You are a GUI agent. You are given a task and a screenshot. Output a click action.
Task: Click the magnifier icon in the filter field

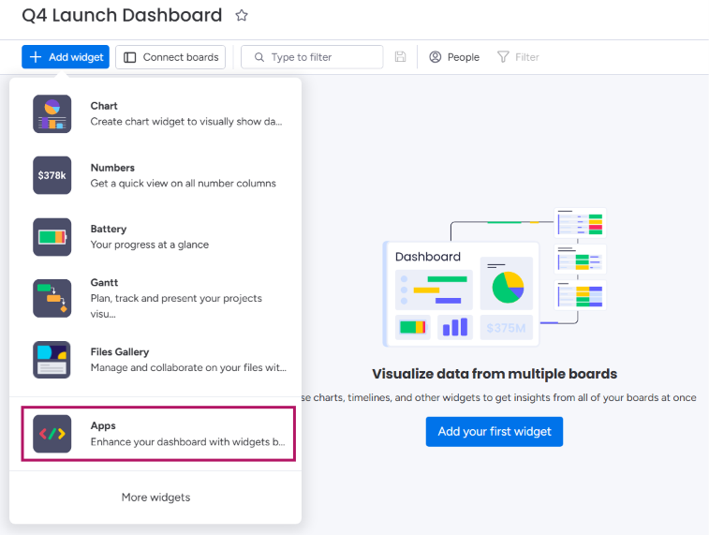tap(259, 57)
